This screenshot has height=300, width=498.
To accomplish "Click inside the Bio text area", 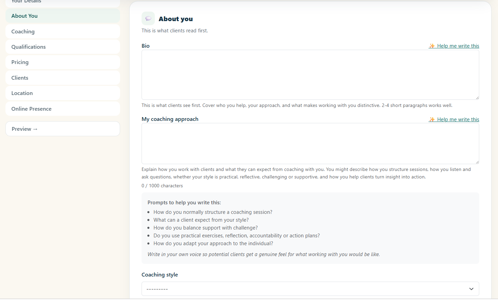I will 310,75.
